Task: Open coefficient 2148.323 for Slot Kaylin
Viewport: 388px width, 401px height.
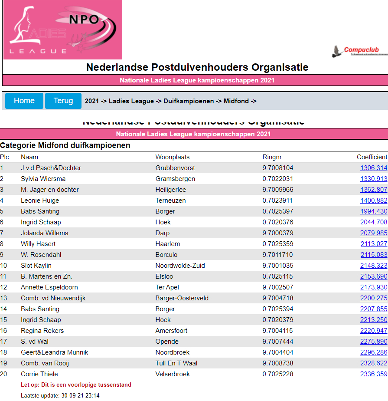Action: (x=374, y=266)
